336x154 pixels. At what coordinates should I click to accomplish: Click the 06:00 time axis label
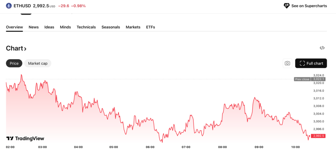pyautogui.click(x=150, y=147)
